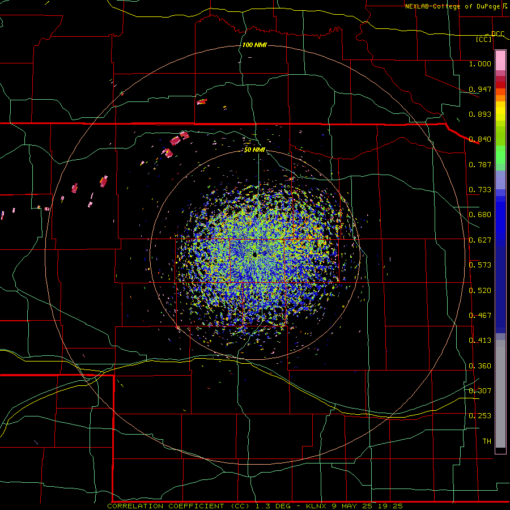This screenshot has width=510, height=510.
Task: Click the 0.253 color scale label
Action: point(480,416)
